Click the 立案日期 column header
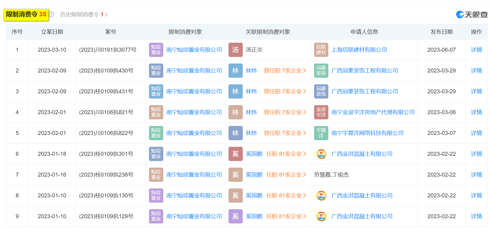 52,32
